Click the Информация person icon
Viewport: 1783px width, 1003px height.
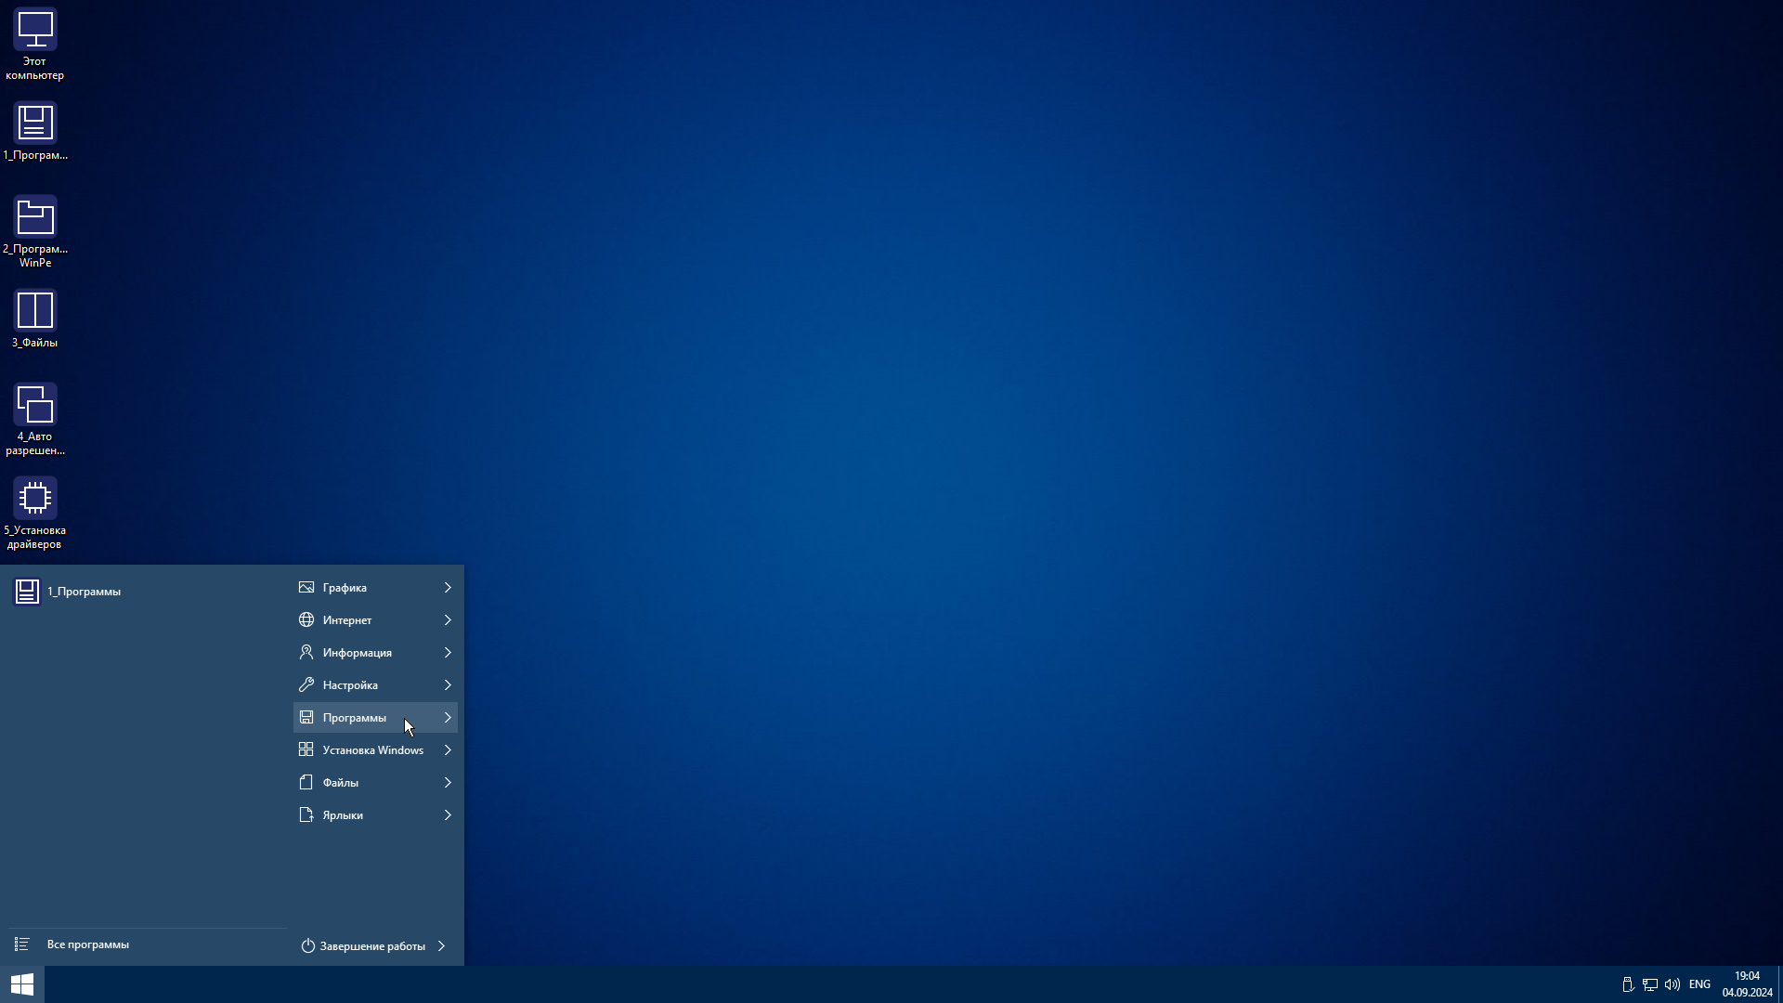306,653
